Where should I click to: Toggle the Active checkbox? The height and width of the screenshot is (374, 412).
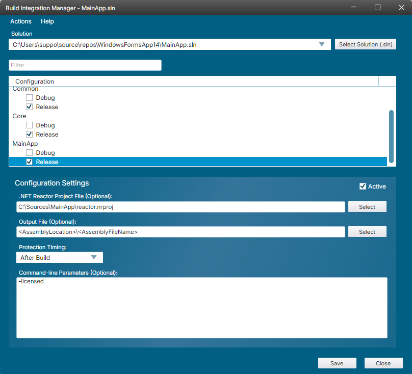(x=363, y=186)
